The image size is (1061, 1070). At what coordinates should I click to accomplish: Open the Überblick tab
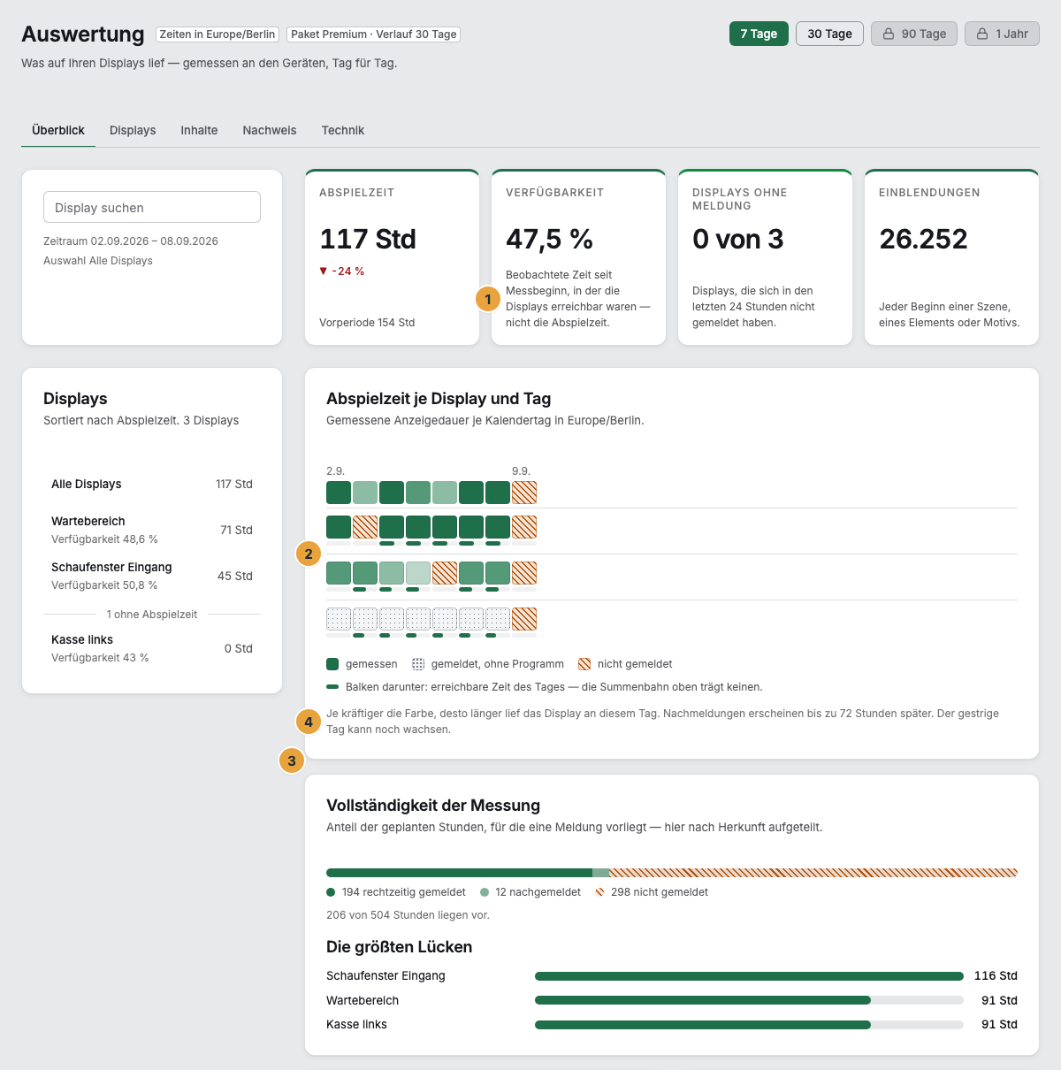pos(58,130)
